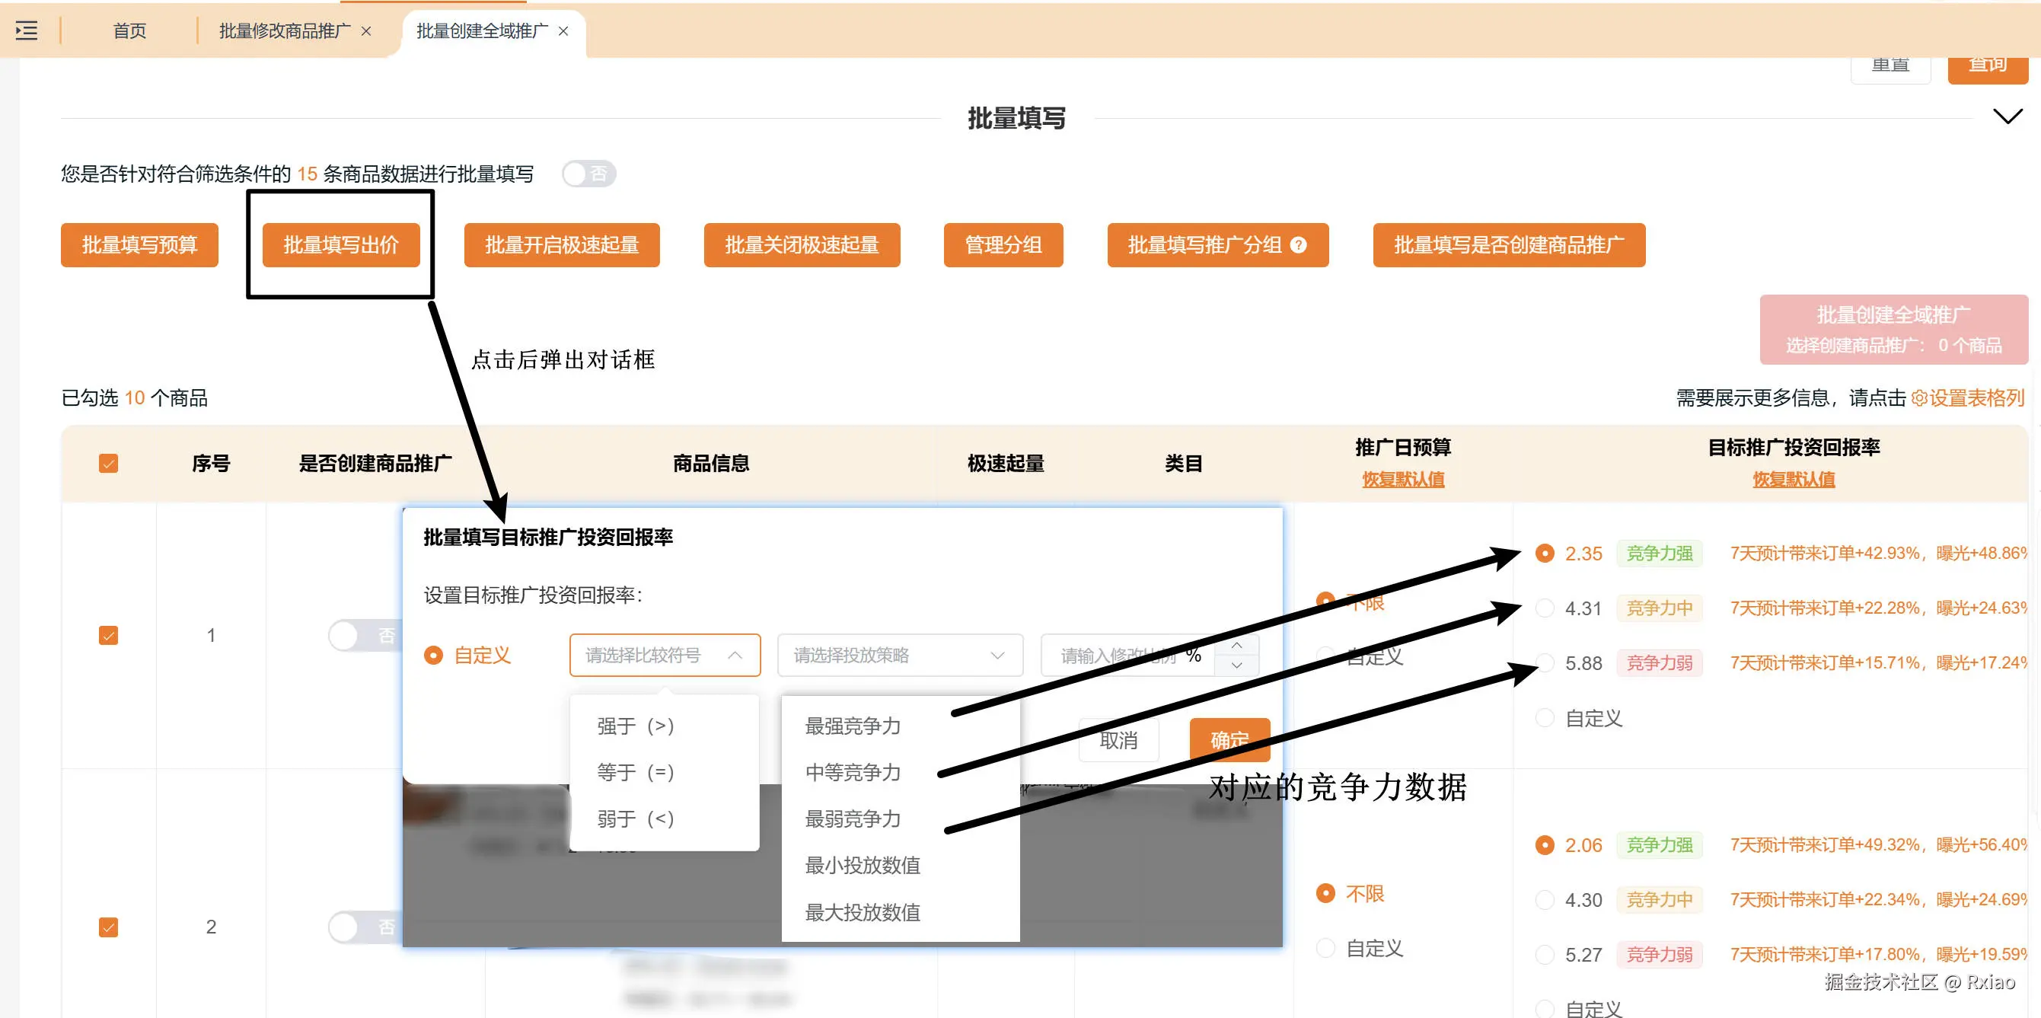
Task: Select row 1 ROI 5.88 radio
Action: tap(1544, 662)
